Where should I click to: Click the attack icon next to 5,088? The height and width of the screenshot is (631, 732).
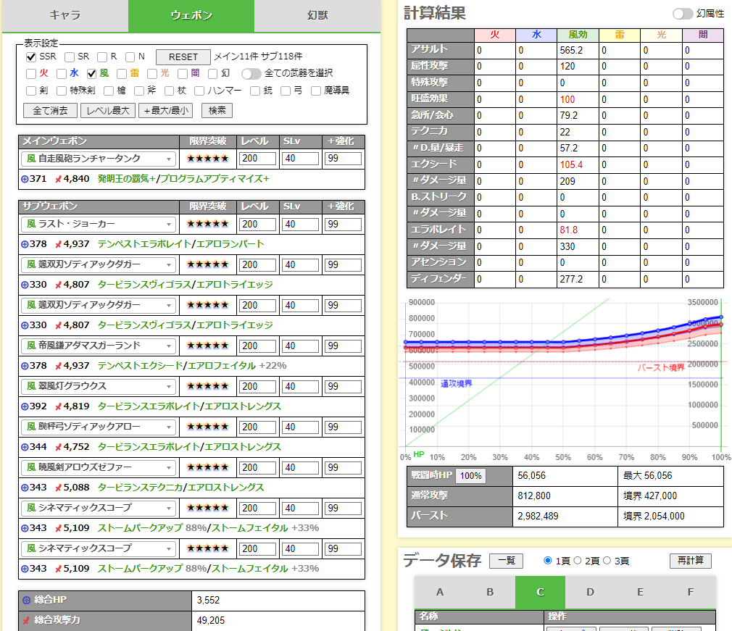pyautogui.click(x=59, y=488)
